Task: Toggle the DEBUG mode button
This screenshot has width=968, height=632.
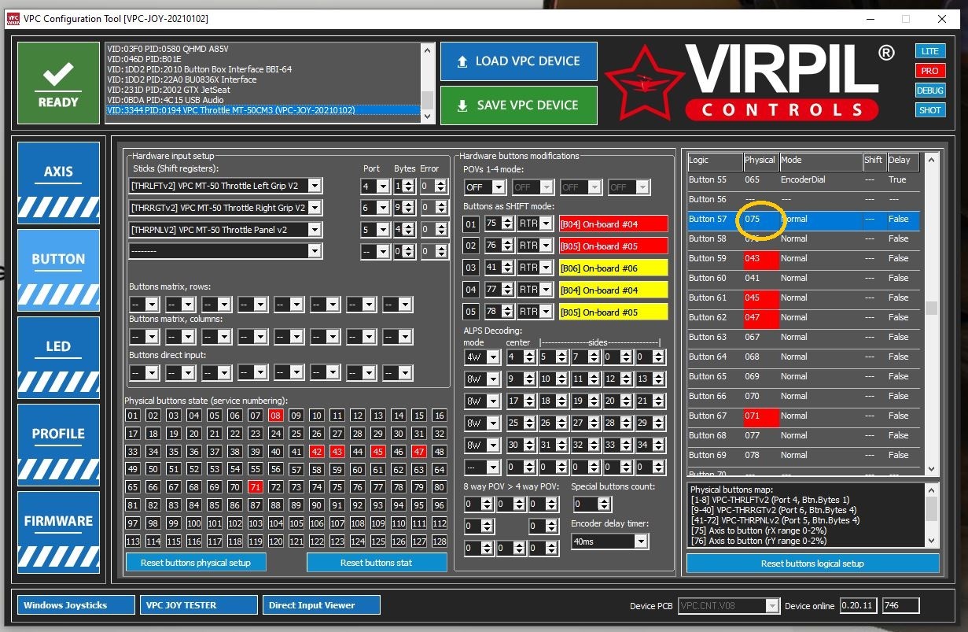Action: (x=930, y=91)
